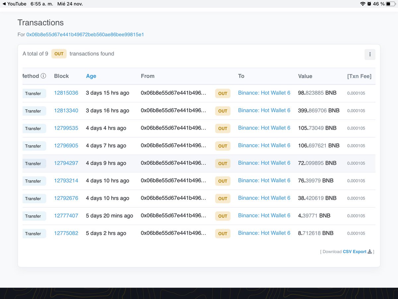Click the OUT badge in row 12777407
This screenshot has height=299, width=398.
pos(223,216)
